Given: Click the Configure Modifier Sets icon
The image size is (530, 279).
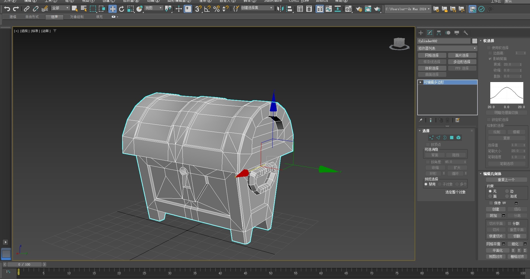Looking at the screenshot, I should [458, 120].
